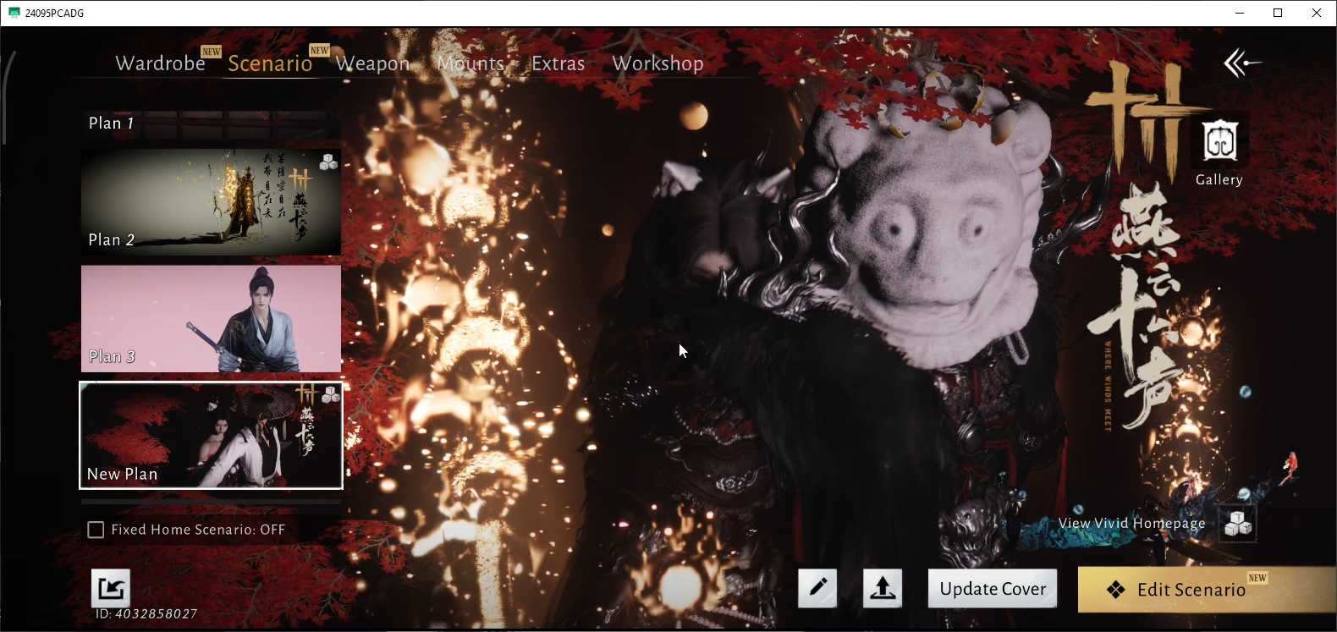The height and width of the screenshot is (632, 1337).
Task: Click the pencil rename icon
Action: click(817, 588)
